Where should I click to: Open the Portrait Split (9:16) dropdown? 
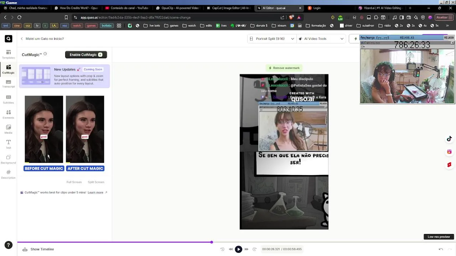pyautogui.click(x=272, y=39)
